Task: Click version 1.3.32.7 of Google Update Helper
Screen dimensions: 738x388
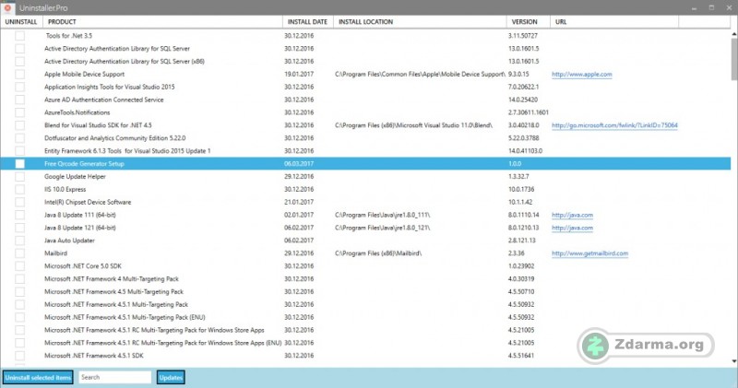Action: point(518,176)
